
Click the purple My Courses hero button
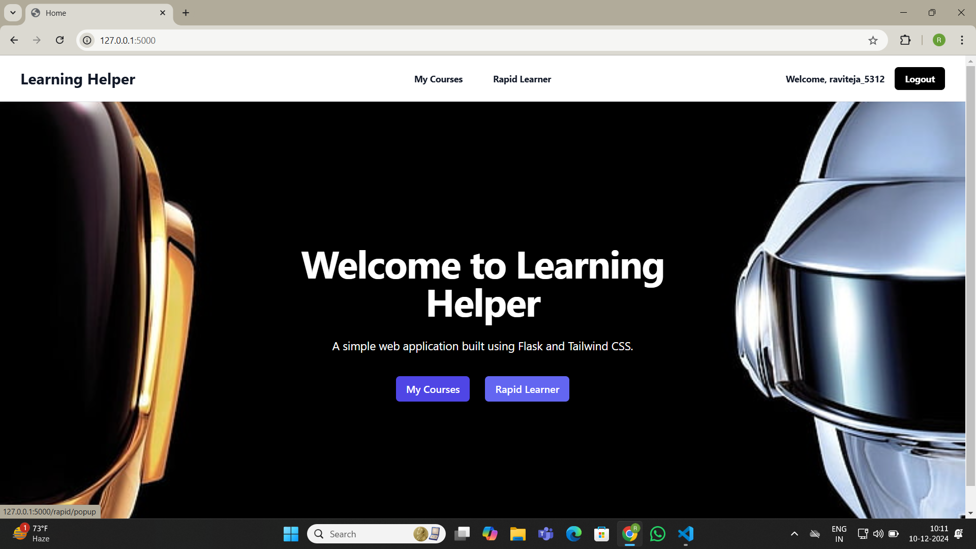tap(433, 389)
